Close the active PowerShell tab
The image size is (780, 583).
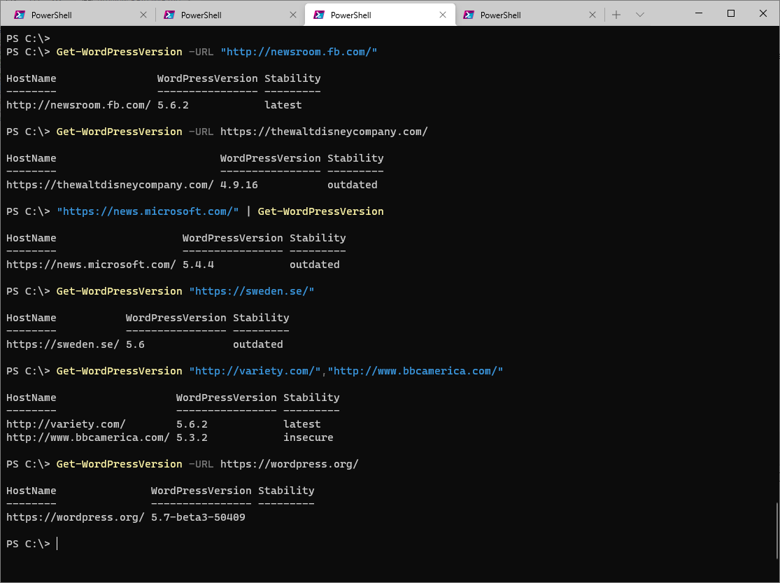click(x=443, y=15)
